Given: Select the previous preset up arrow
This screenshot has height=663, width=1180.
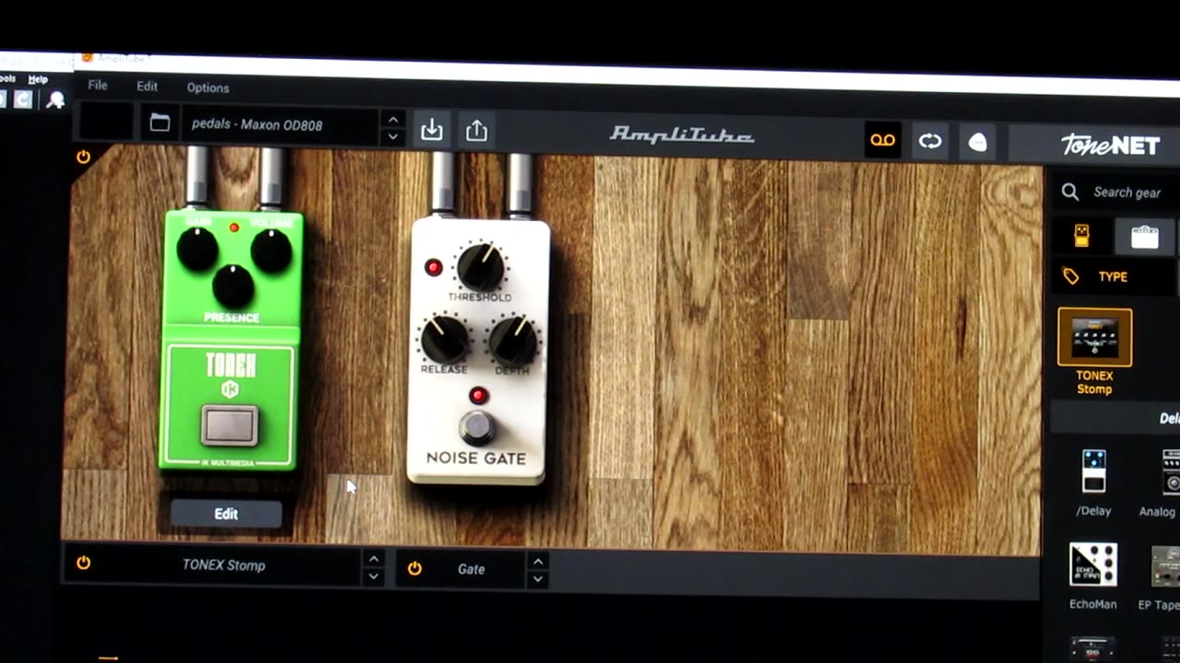Looking at the screenshot, I should pyautogui.click(x=393, y=119).
